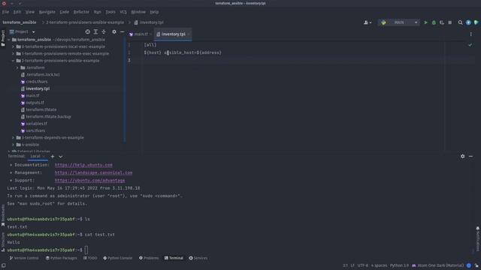
Task: Open Python Console tool window
Action: (117, 258)
